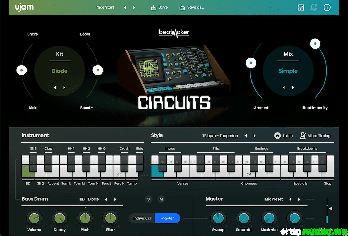Click the ujam logo

24,7
